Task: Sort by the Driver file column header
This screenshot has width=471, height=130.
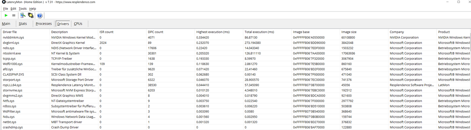Action: coord(25,32)
